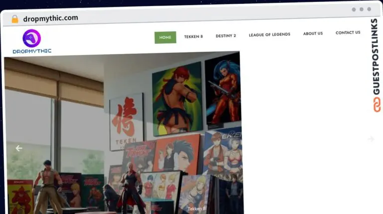Advance slider with the right arrow
The image size is (383, 214).
(371, 139)
